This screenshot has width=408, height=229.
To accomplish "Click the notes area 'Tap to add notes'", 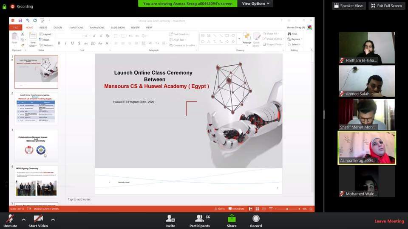I will pos(79,199).
